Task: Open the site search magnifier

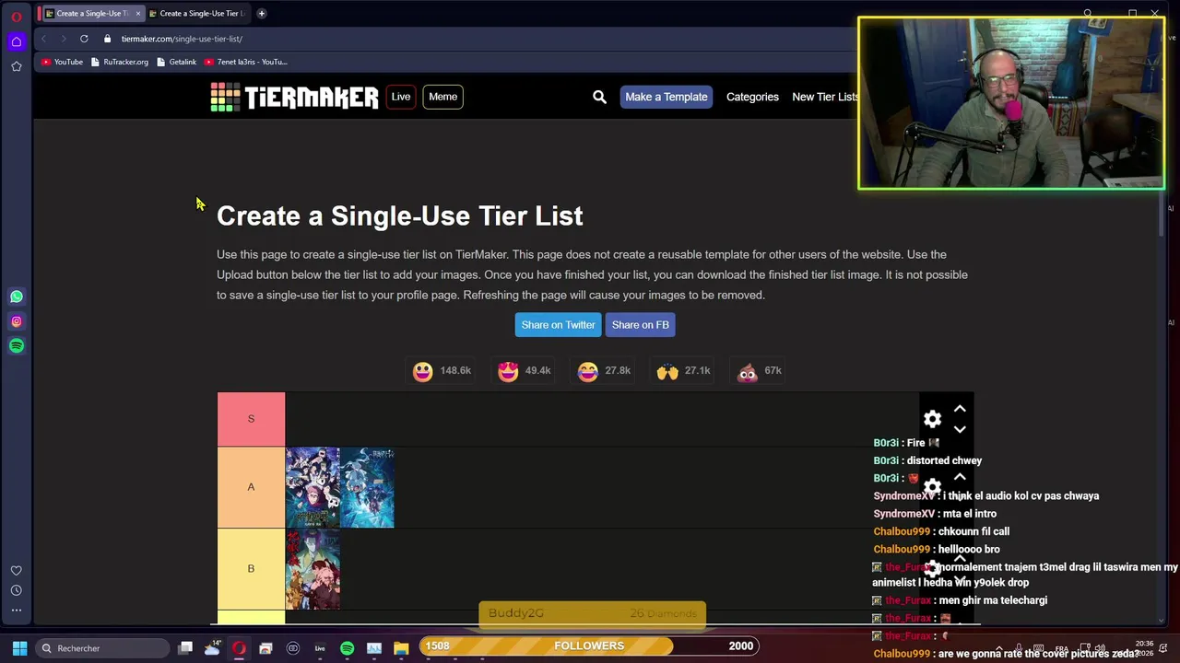Action: pyautogui.click(x=599, y=97)
